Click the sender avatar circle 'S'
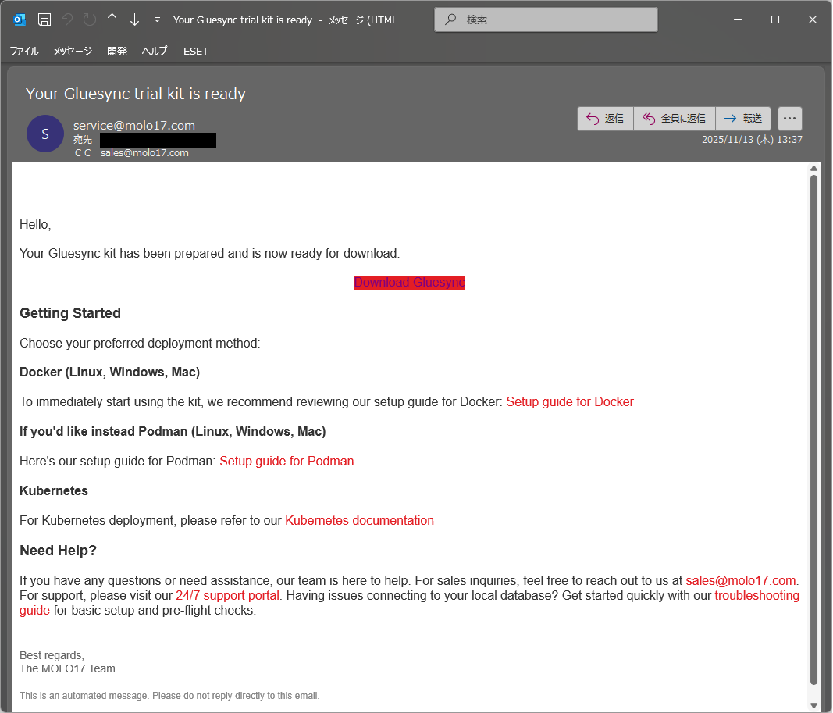Screen dimensions: 833x713 [x=45, y=134]
